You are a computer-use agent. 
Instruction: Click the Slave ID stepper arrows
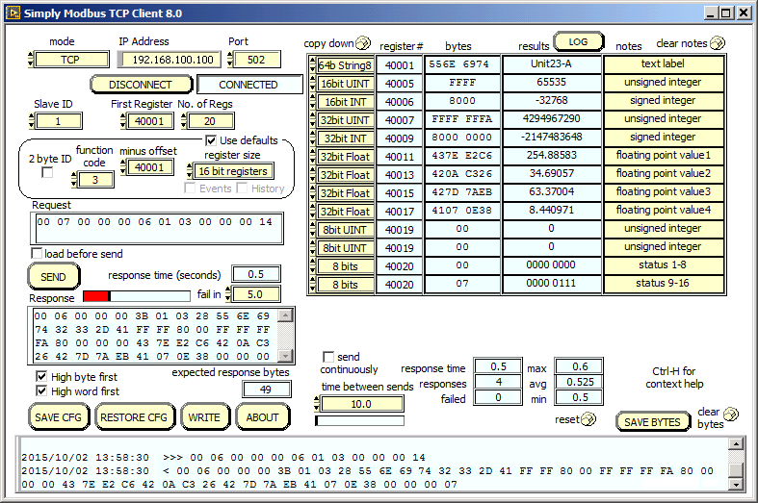[x=32, y=120]
